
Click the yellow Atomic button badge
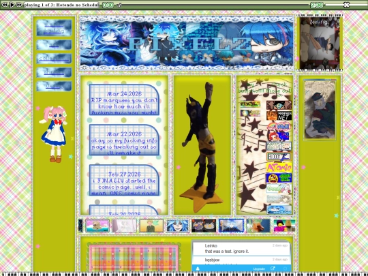279,168
